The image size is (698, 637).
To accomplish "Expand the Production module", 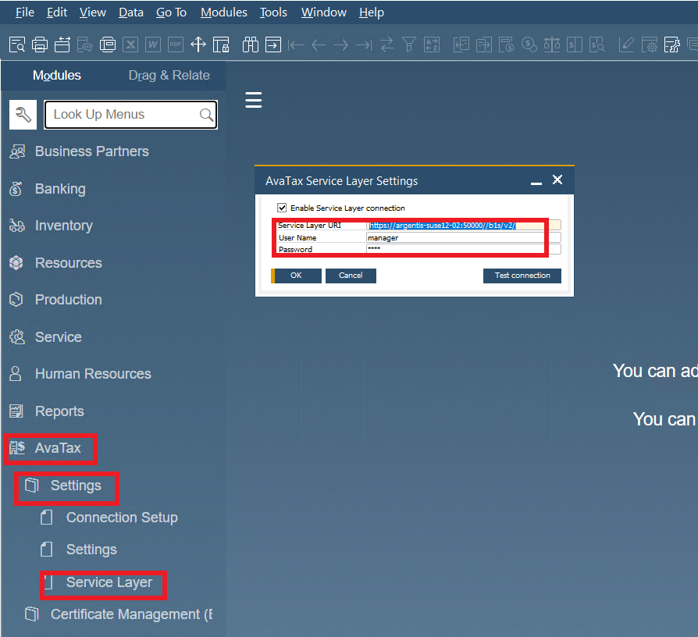I will click(69, 300).
